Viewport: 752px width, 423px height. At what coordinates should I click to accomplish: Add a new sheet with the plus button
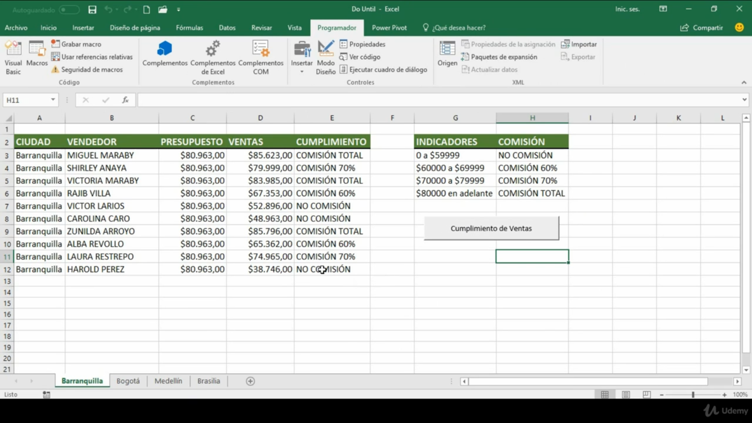coord(250,381)
